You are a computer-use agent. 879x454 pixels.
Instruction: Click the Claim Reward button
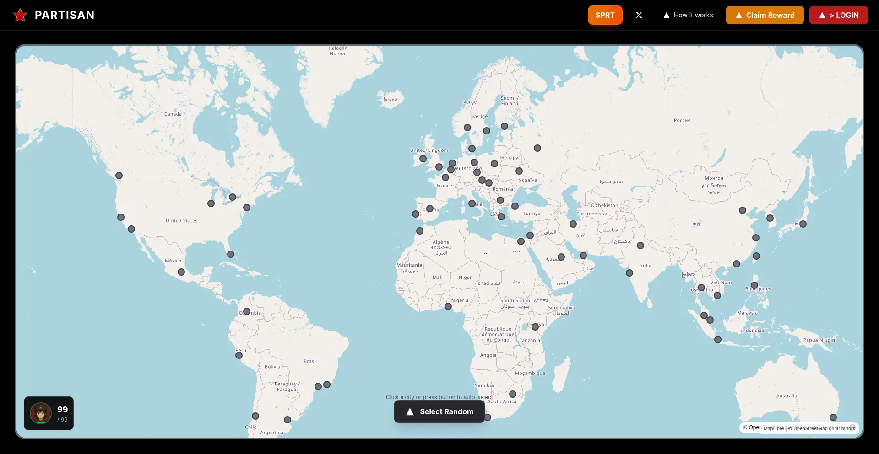(765, 15)
